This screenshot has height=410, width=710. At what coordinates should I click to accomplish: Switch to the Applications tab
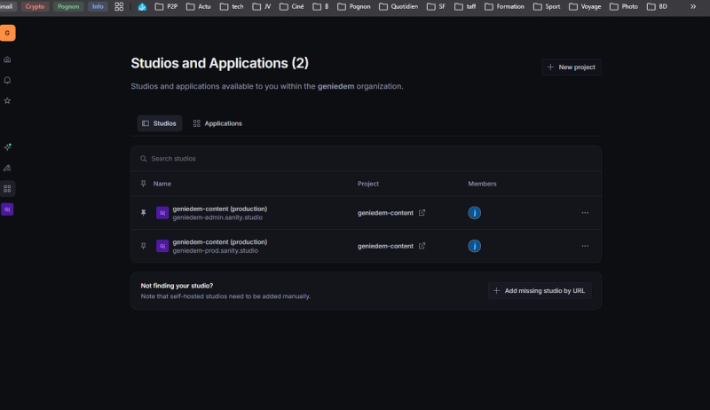pyautogui.click(x=217, y=123)
